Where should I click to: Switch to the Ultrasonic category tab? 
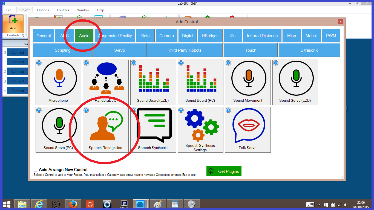(x=309, y=50)
